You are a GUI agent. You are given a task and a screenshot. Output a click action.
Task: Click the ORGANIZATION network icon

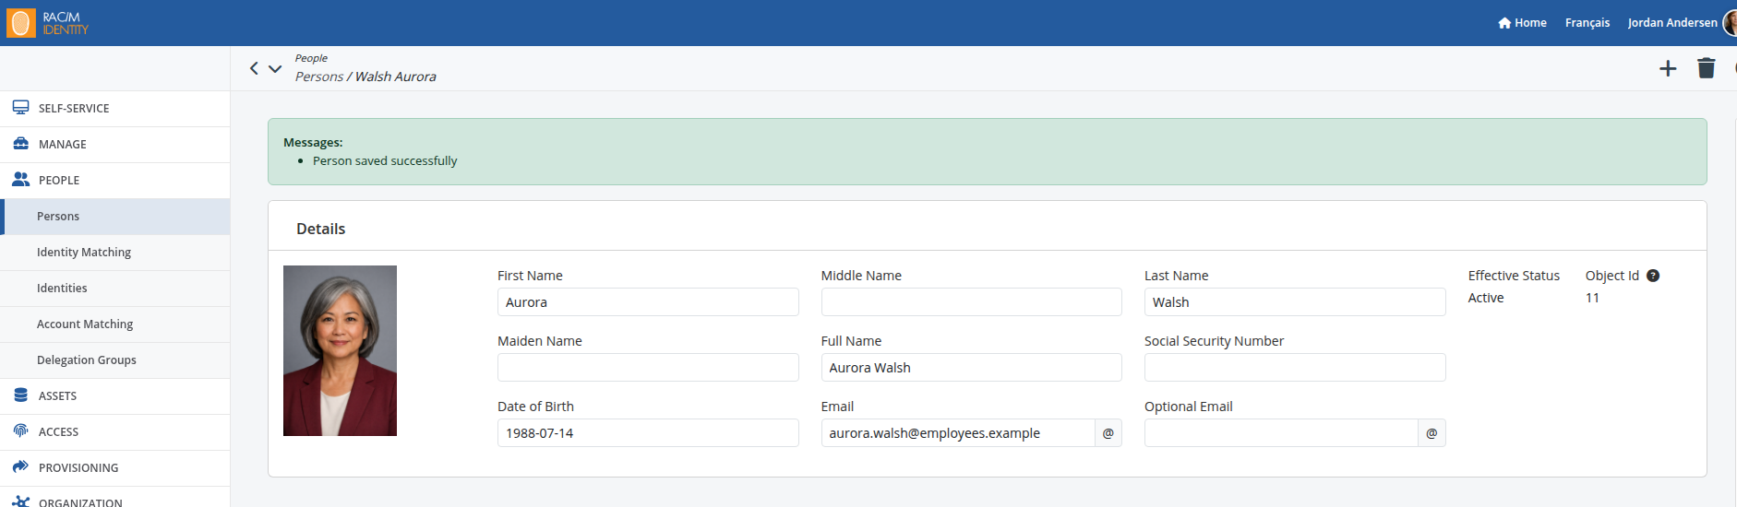pyautogui.click(x=20, y=501)
